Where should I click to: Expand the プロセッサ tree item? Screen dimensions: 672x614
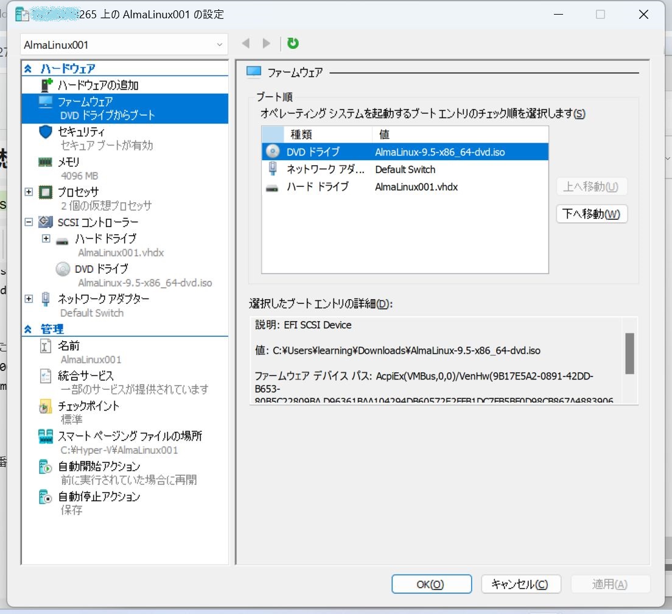pyautogui.click(x=27, y=191)
